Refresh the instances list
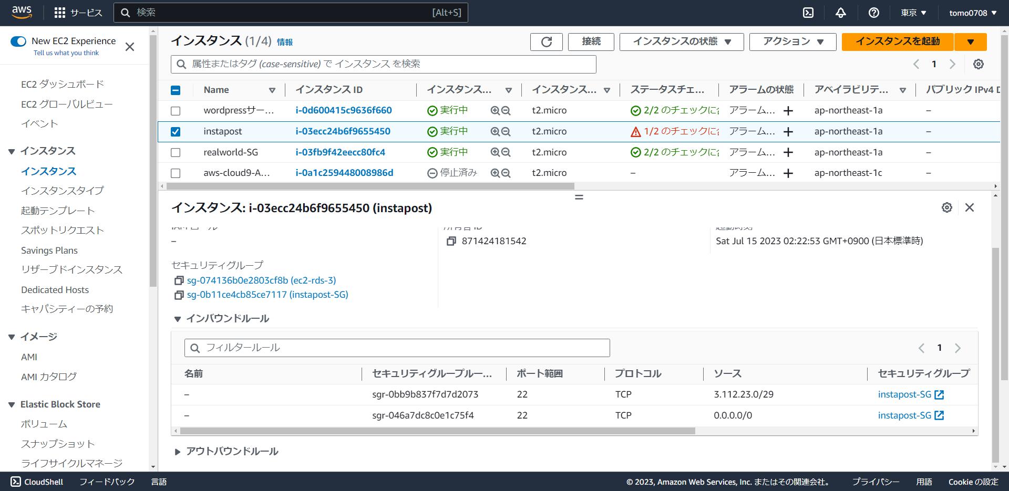This screenshot has width=1009, height=491. [546, 42]
